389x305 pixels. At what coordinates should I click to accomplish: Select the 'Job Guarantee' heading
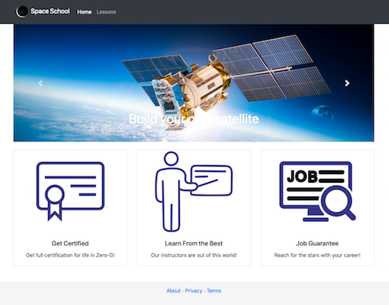(317, 243)
